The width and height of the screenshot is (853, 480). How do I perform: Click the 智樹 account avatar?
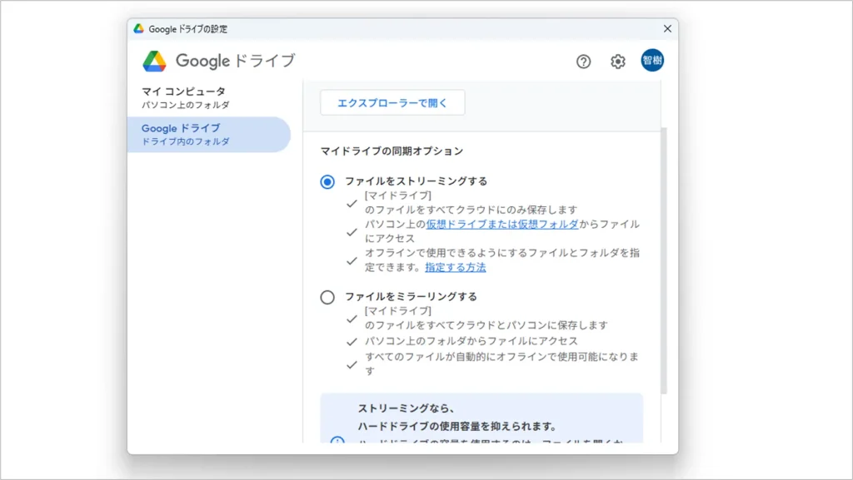(x=652, y=61)
